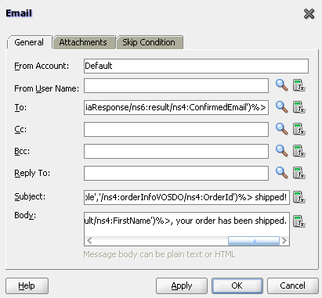
Task: Click the magnifier search icon beside To field
Action: click(x=281, y=107)
